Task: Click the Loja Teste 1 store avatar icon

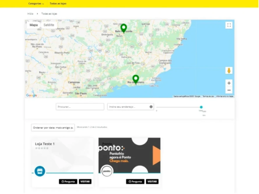Action: coord(40,171)
